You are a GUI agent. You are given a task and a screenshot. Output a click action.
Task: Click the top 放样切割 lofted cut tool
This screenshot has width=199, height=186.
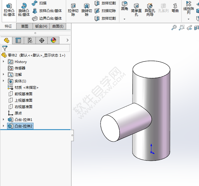tap(105, 3)
